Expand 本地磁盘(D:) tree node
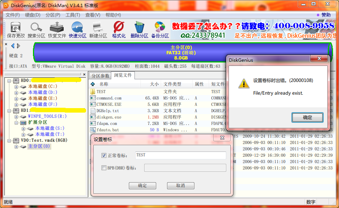339x208 pixels. click(16, 93)
